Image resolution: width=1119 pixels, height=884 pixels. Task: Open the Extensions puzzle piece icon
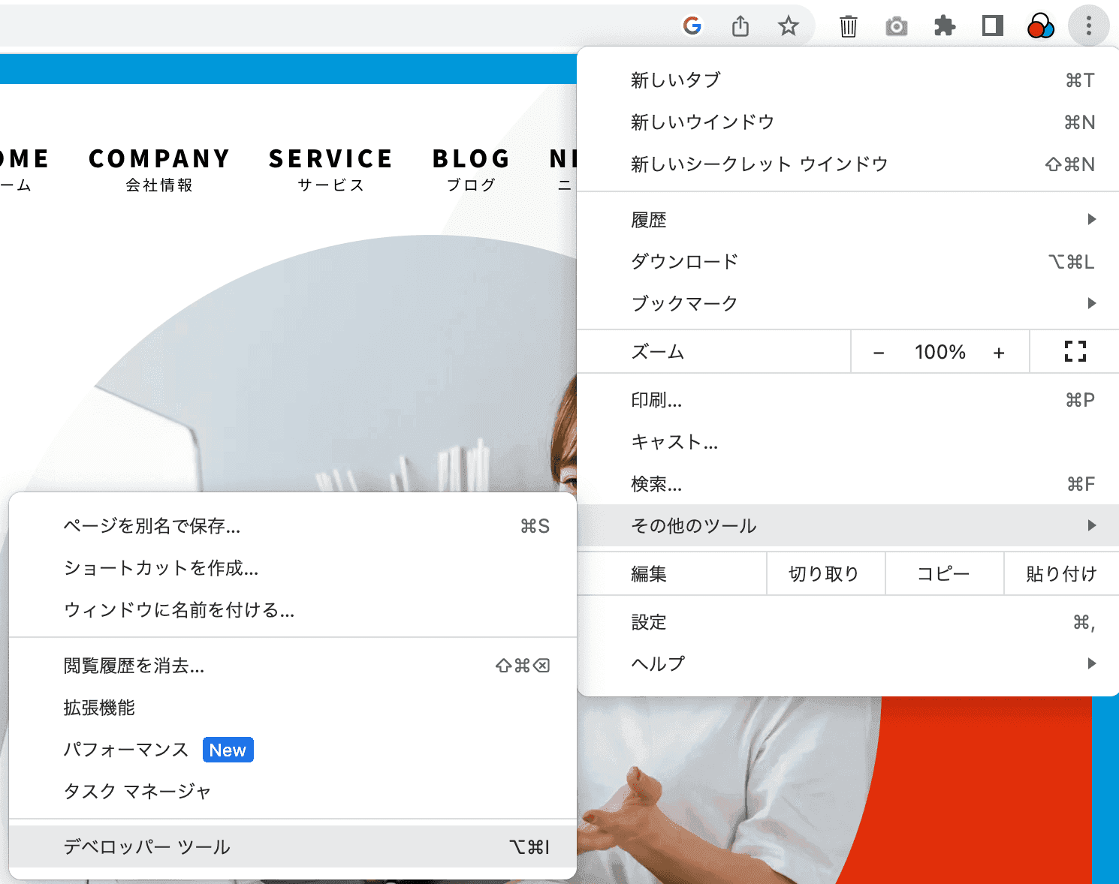[944, 26]
